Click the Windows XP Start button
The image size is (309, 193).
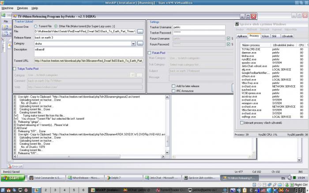[13, 178]
